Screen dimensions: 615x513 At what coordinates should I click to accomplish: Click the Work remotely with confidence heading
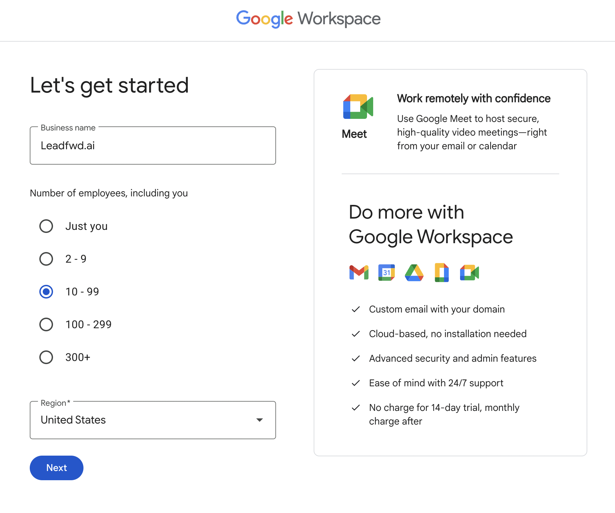coord(473,99)
